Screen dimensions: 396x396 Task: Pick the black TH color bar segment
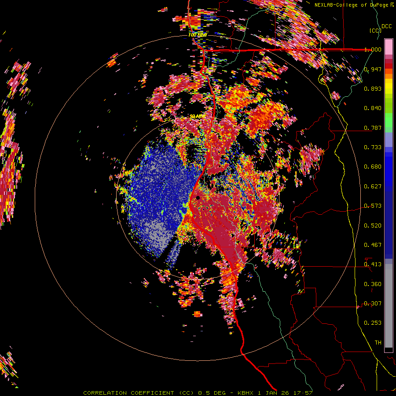pos(389,350)
